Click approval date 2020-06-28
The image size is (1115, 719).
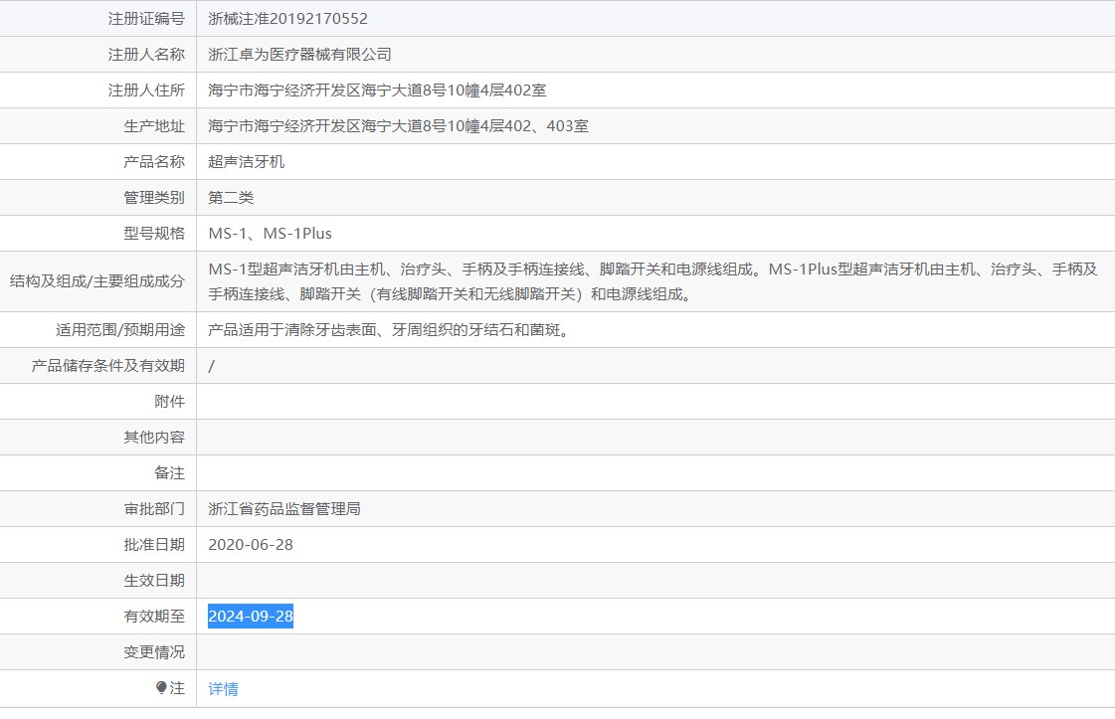(251, 545)
